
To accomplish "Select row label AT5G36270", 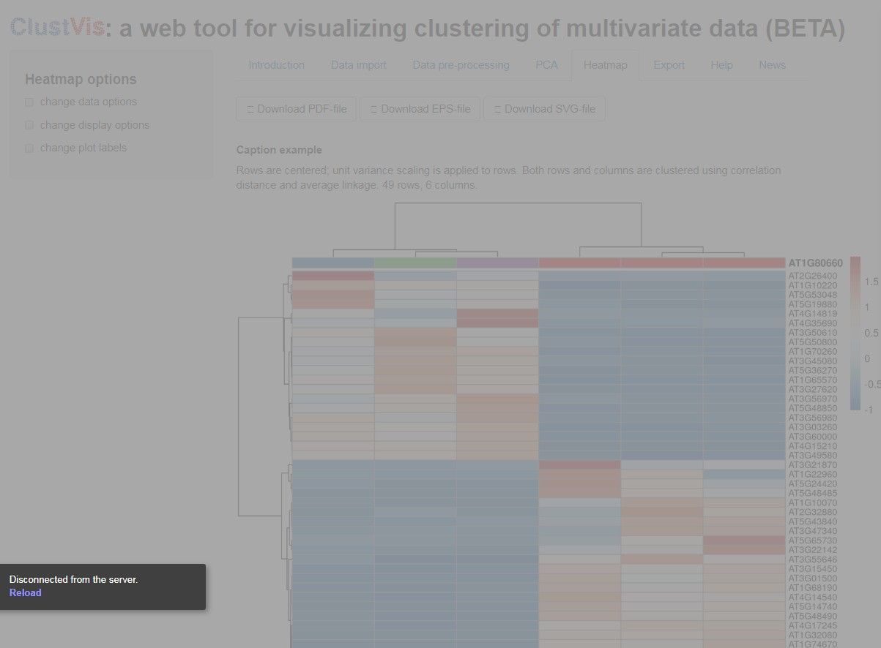I will tap(812, 371).
